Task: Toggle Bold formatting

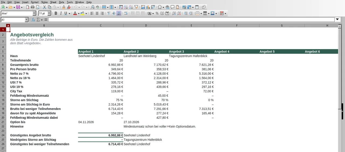Action: tap(56, 13)
